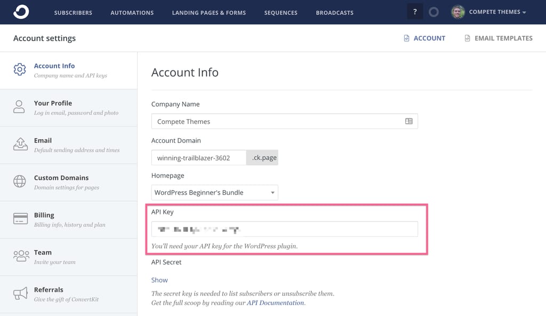Click 'Company name and API keys' subtitle

click(70, 76)
